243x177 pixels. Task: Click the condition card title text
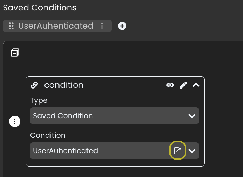[x=64, y=85]
